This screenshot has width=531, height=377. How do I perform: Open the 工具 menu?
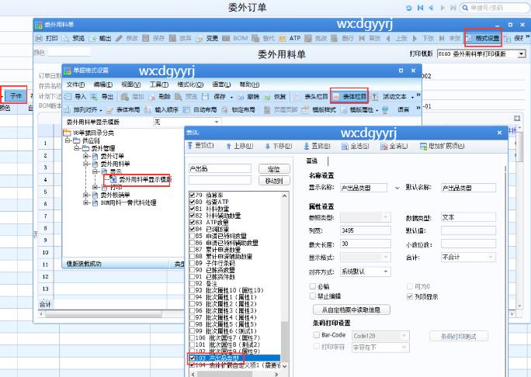coord(158,84)
